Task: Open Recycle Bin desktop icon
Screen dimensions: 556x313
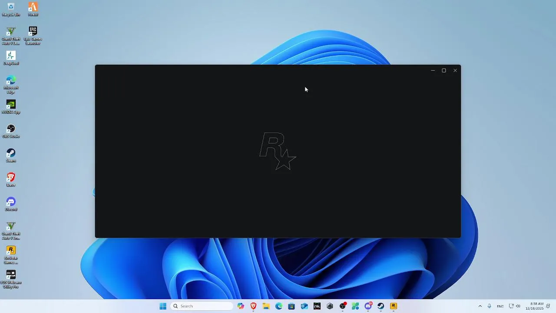Action: tap(11, 9)
